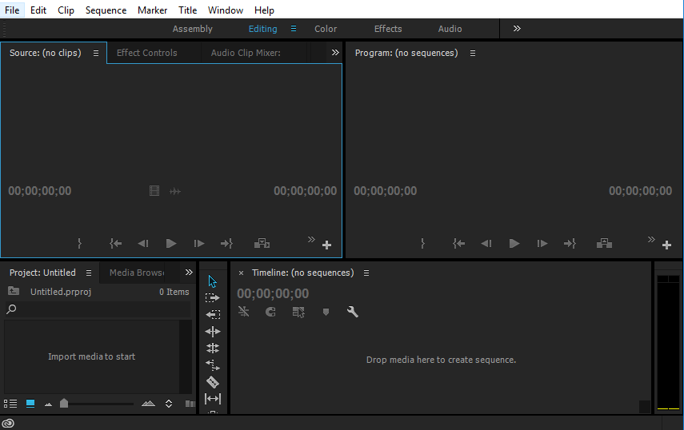The height and width of the screenshot is (430, 684).
Task: Click Go to In in Source monitor
Action: pos(115,243)
